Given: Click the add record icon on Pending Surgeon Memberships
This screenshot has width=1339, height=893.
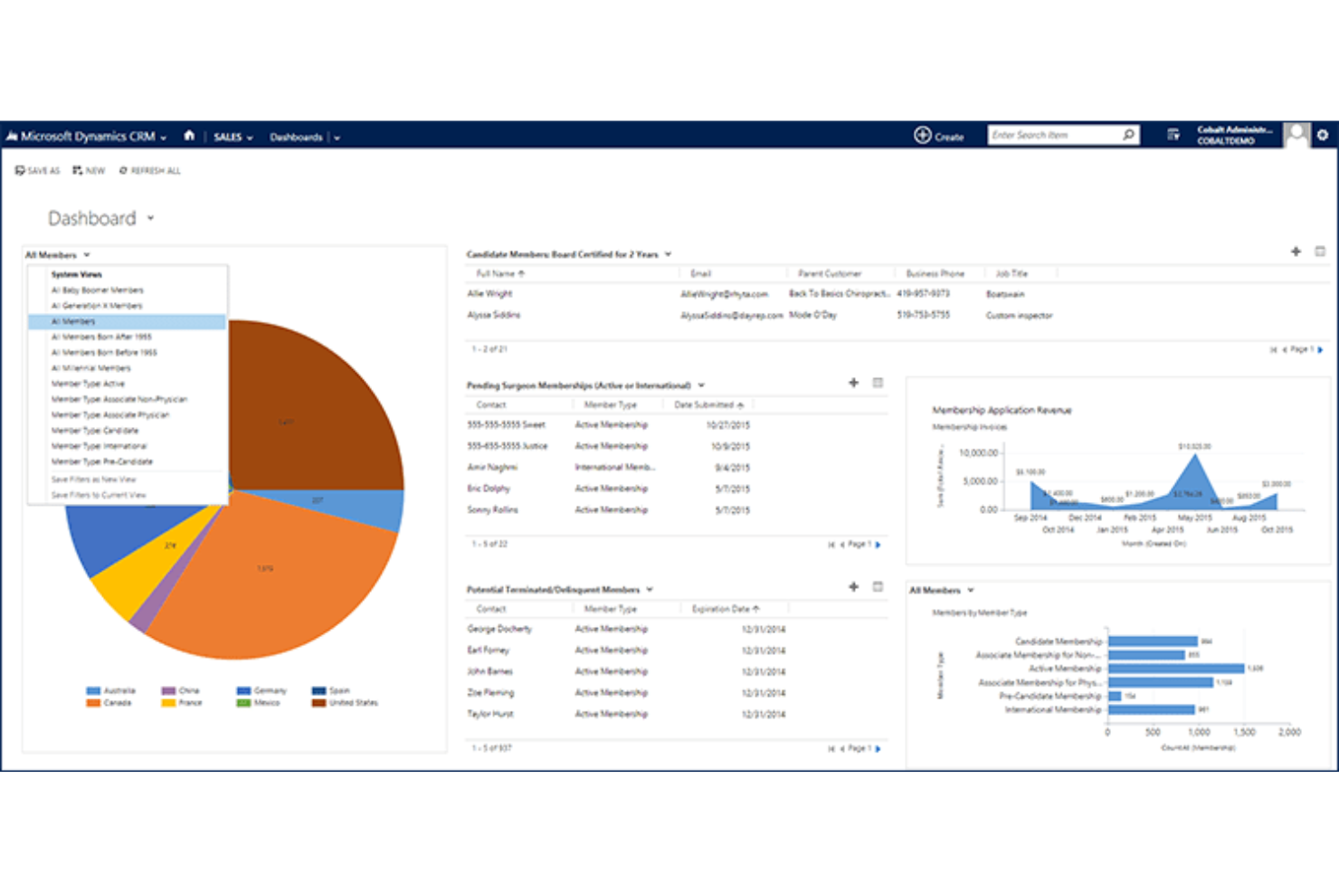Looking at the screenshot, I should (853, 383).
